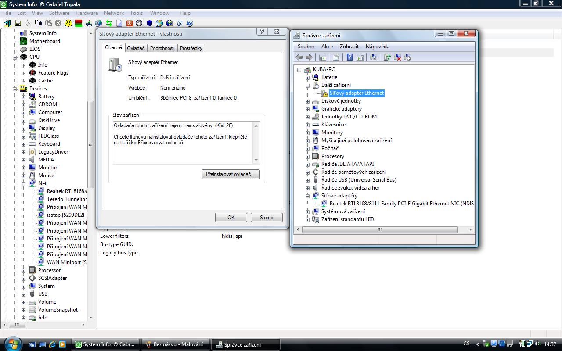Viewport: 562px width, 351px height.
Task: Click the update driver icon with green arrow
Action: tap(387, 57)
